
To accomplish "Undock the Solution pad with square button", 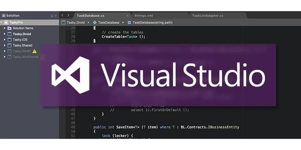I will pyautogui.click(x=52, y=16).
